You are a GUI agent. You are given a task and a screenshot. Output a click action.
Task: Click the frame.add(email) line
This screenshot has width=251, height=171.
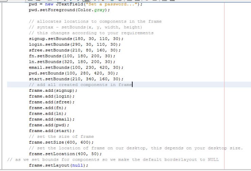[52, 119]
